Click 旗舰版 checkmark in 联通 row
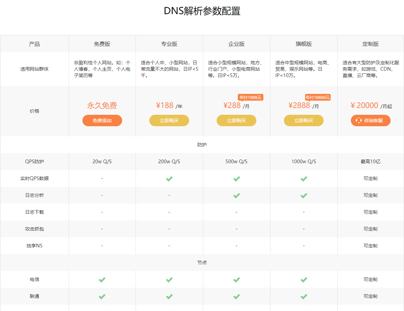 pyautogui.click(x=304, y=297)
